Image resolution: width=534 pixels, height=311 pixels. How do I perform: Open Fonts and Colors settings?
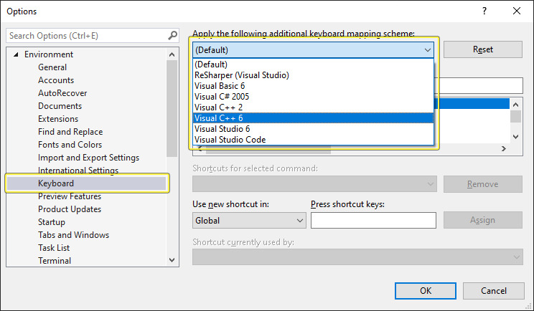(70, 145)
